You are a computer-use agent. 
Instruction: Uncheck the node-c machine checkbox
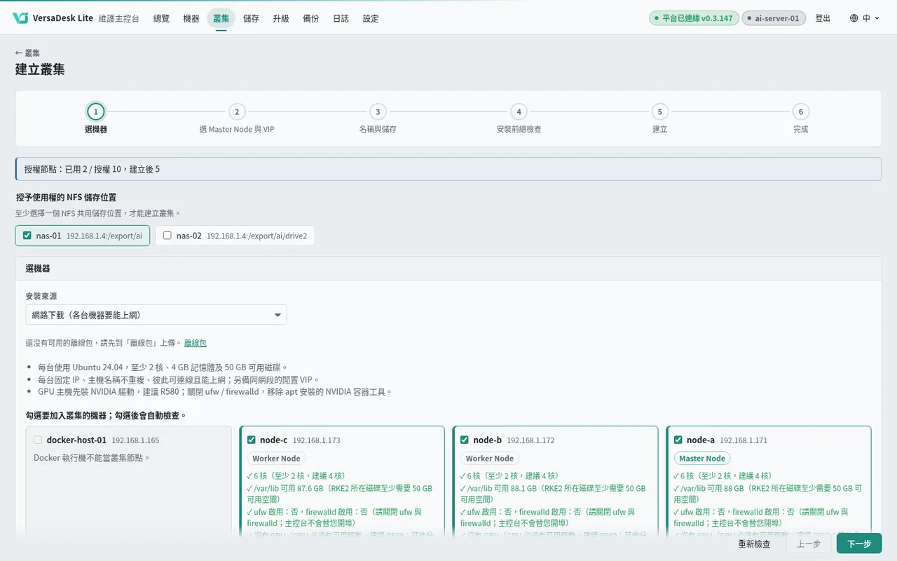(x=252, y=440)
